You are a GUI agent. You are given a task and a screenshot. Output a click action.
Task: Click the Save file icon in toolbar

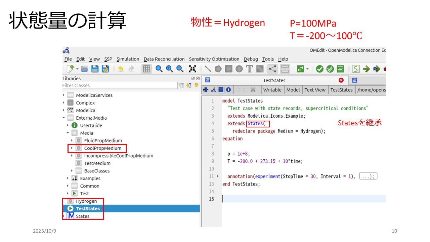click(x=95, y=69)
